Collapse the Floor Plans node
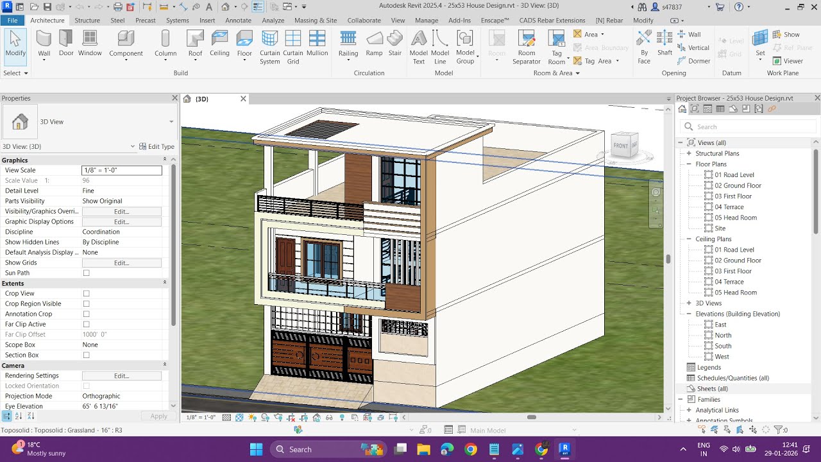The height and width of the screenshot is (462, 821). (x=689, y=164)
